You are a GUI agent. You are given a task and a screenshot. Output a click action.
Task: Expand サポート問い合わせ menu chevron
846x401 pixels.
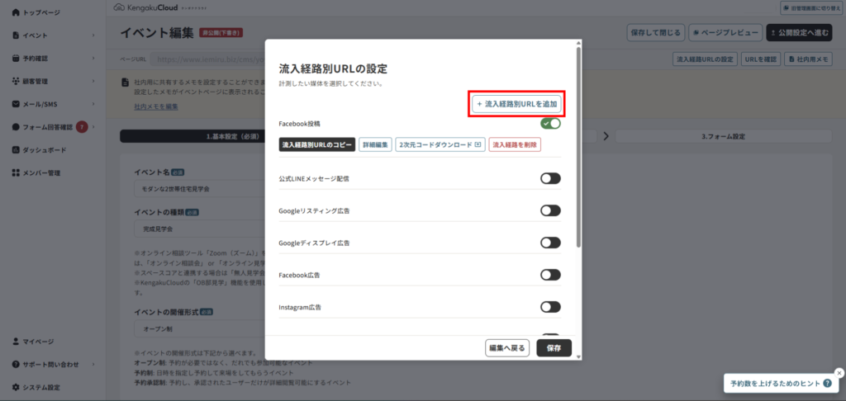coord(94,365)
